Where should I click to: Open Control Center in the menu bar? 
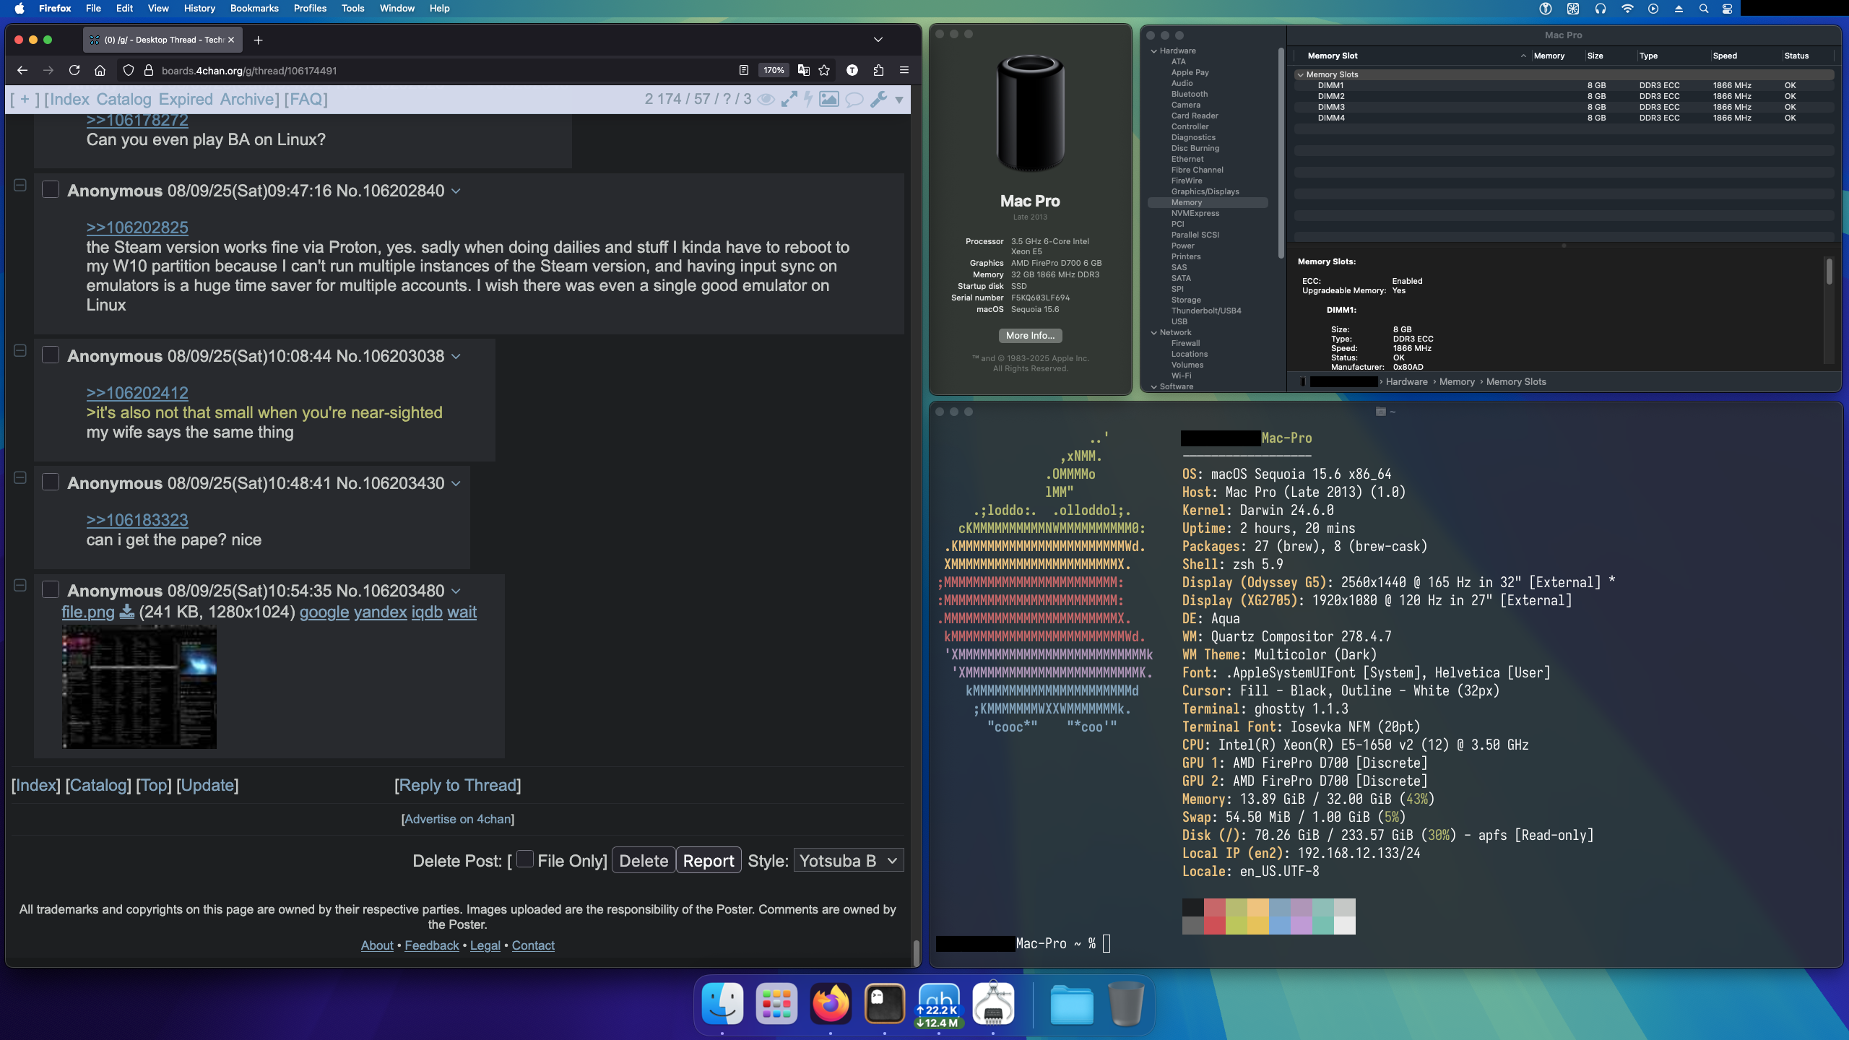tap(1727, 9)
